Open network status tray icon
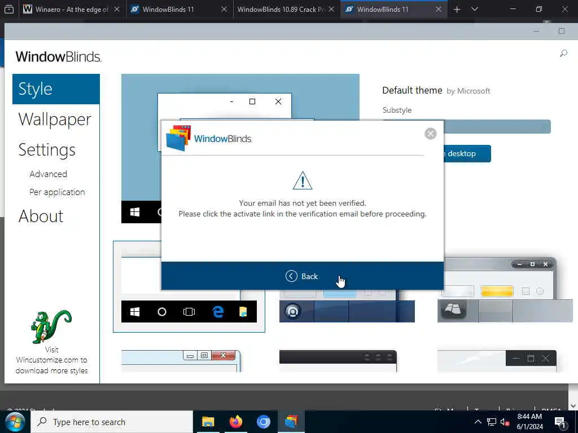 (x=492, y=422)
